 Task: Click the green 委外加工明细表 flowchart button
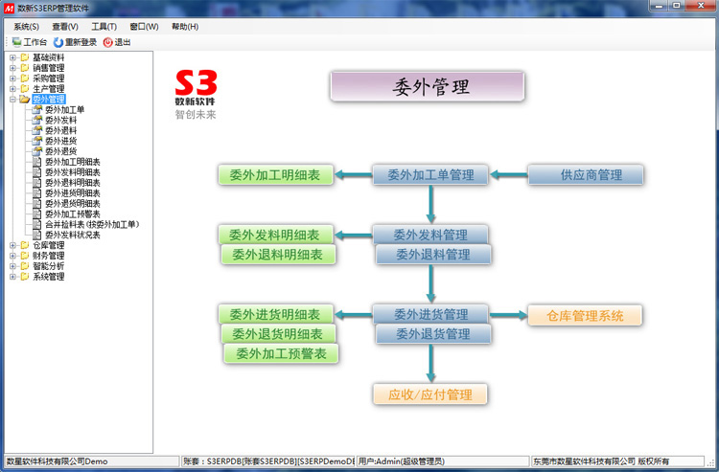(275, 175)
